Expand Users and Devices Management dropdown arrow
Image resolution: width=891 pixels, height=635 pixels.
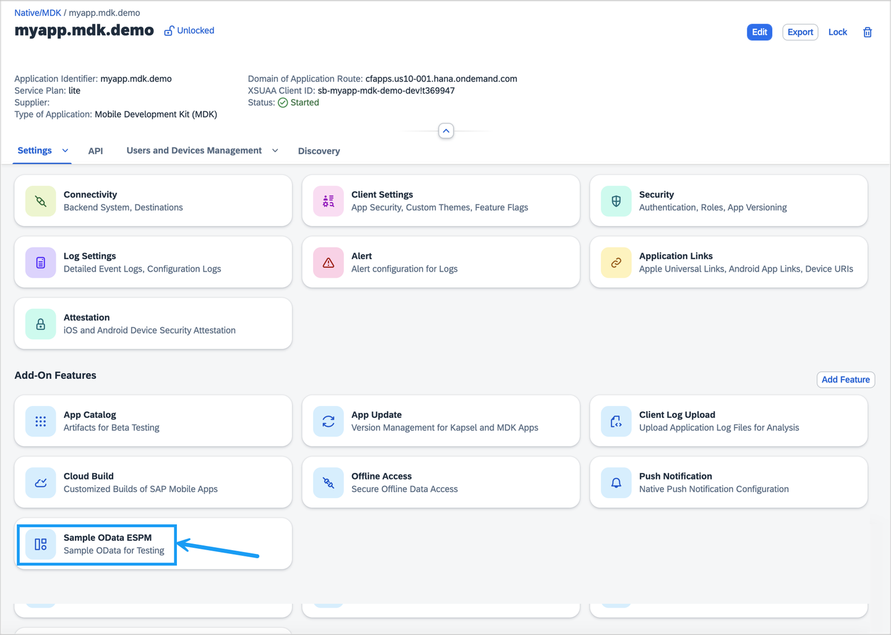(x=275, y=151)
